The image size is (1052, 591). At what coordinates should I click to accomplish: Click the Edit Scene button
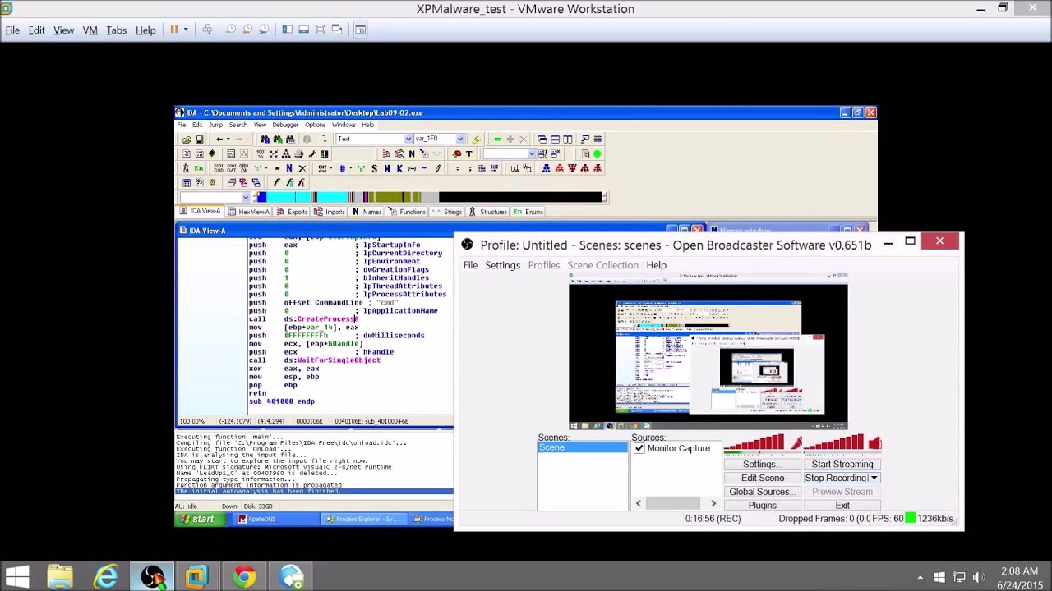click(x=762, y=478)
